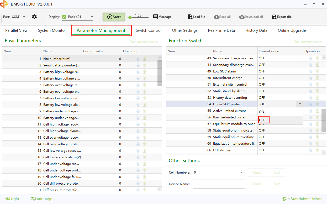Click Name column header in Basic Parameters

pyautogui.click(x=62, y=51)
